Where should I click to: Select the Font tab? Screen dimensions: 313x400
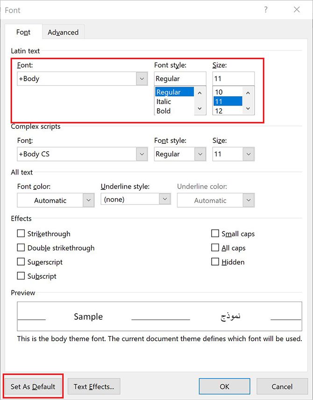point(23,32)
